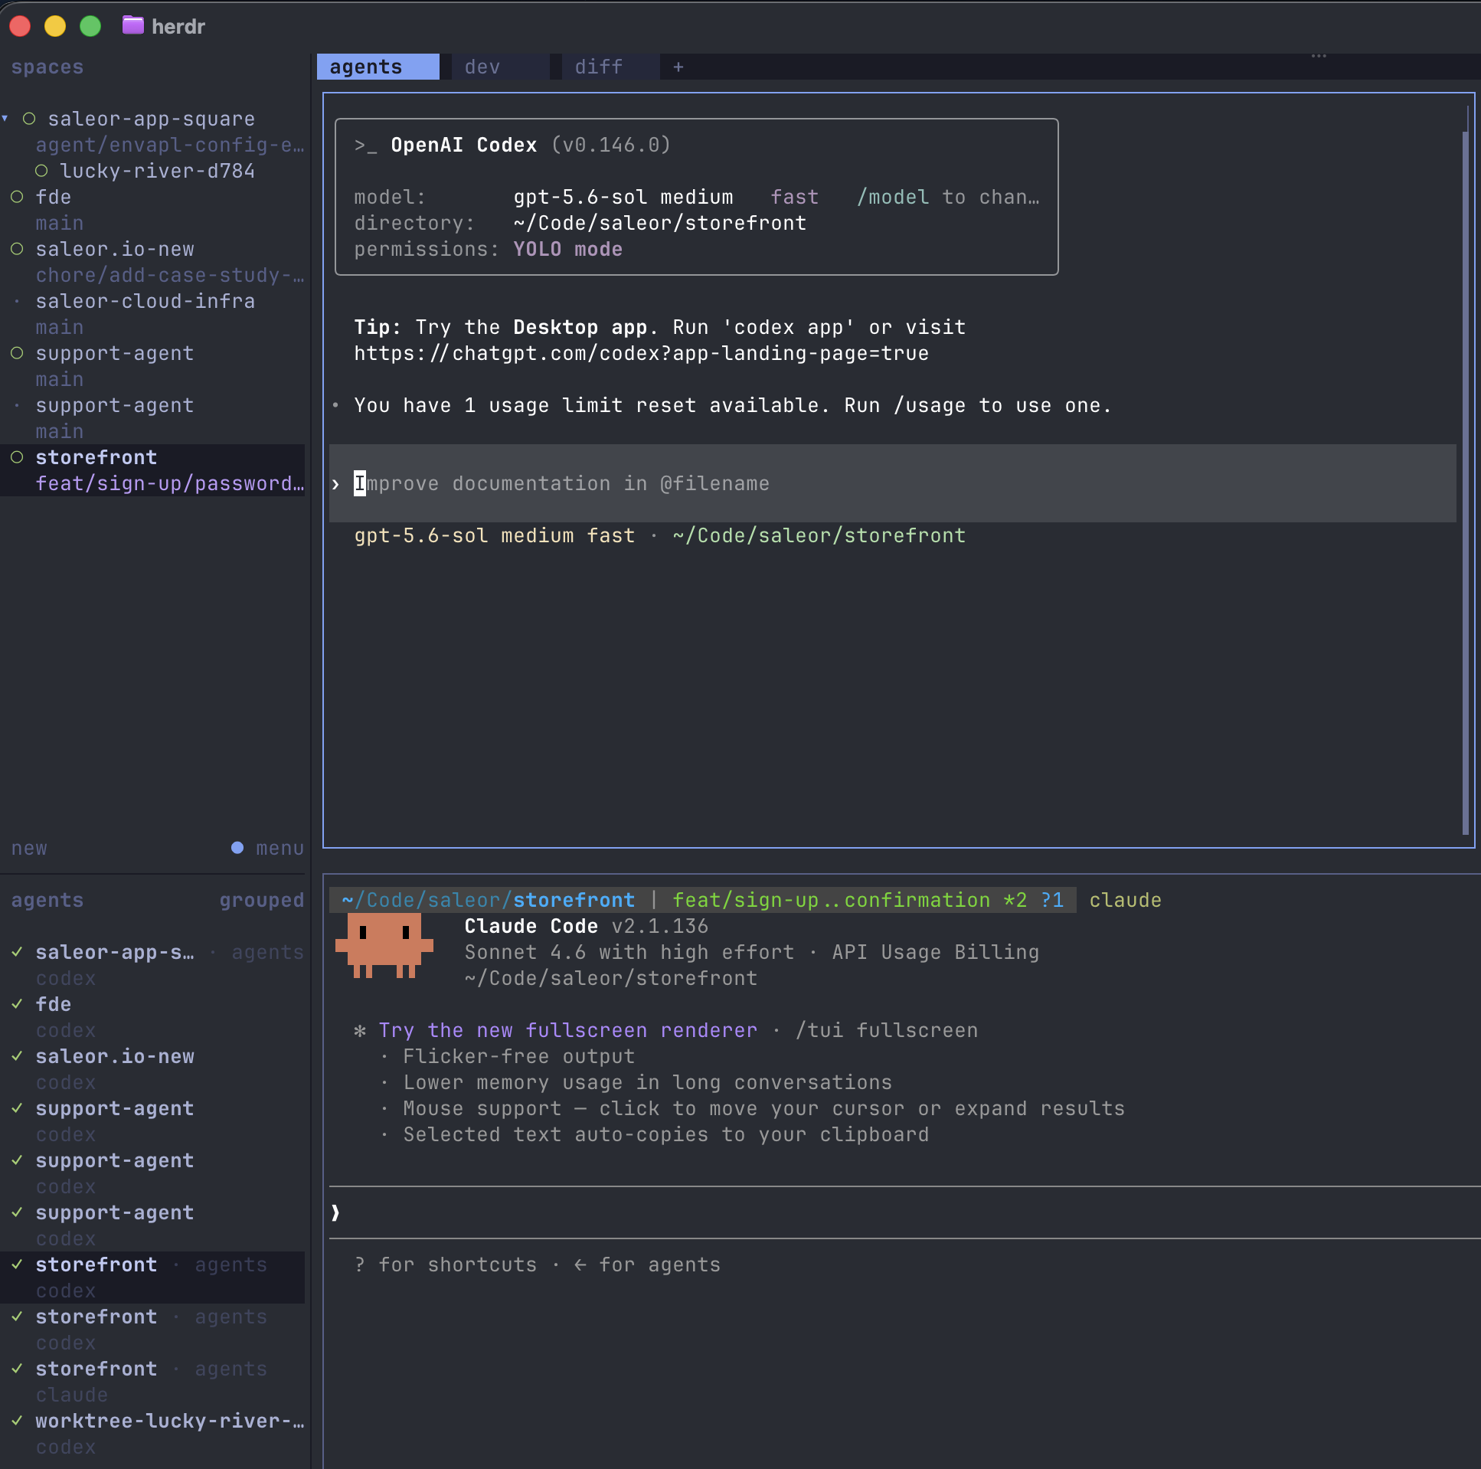This screenshot has width=1481, height=1469.
Task: Switch to the dev tab
Action: coord(500,67)
